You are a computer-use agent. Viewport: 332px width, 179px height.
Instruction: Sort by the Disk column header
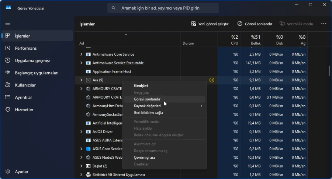pyautogui.click(x=274, y=40)
